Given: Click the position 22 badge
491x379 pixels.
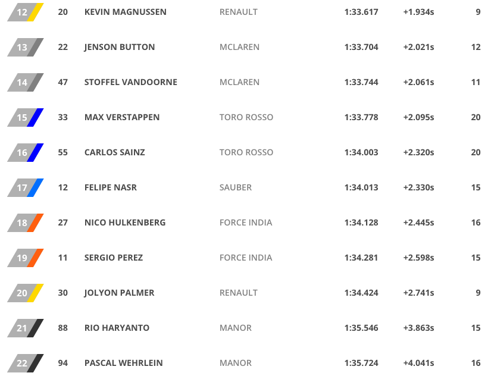Looking at the screenshot, I should point(26,363).
